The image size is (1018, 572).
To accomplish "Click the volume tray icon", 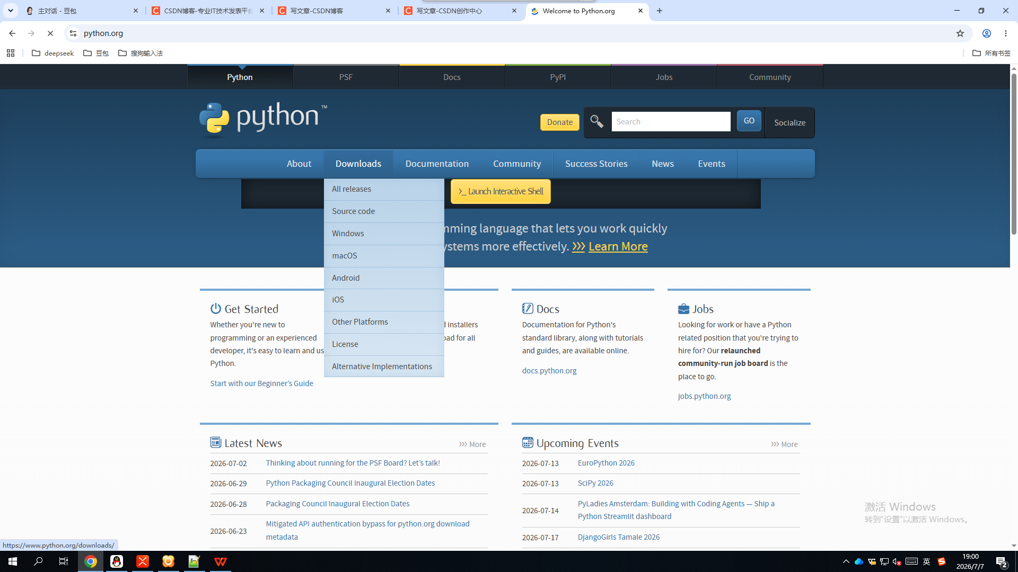I will (897, 561).
